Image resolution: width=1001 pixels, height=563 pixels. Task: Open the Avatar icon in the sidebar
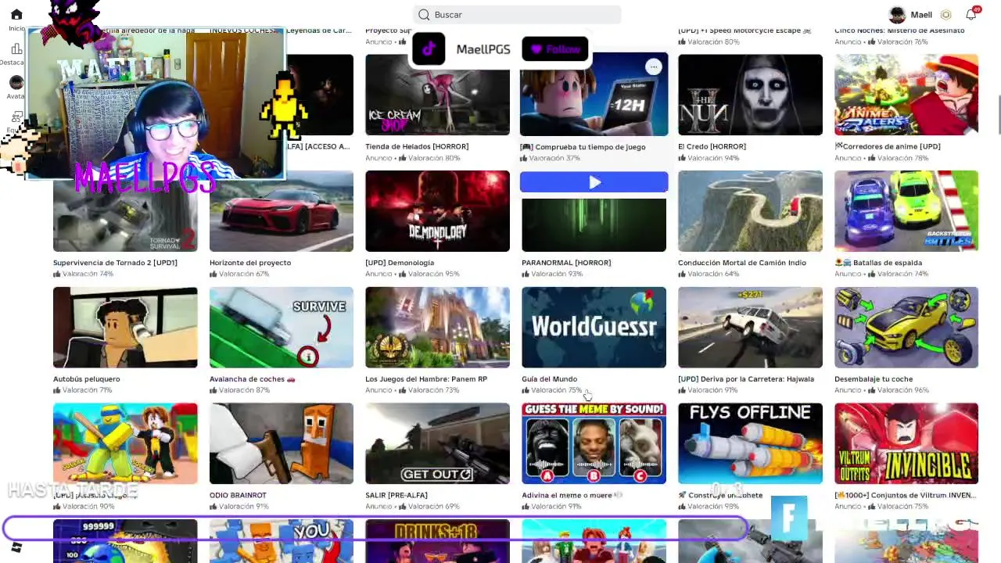coord(16,83)
